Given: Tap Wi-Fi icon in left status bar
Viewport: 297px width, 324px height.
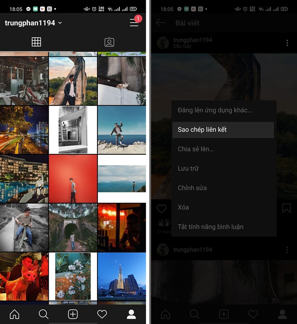Looking at the screenshot, I should [110, 9].
